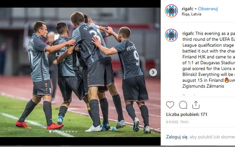The image size is (235, 147).
Task: Click the football players photo
Action: (80, 72)
